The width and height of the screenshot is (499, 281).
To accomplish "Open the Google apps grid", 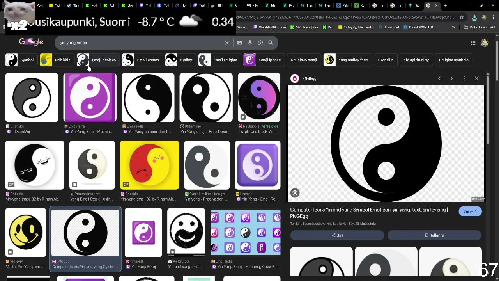I will [x=473, y=43].
